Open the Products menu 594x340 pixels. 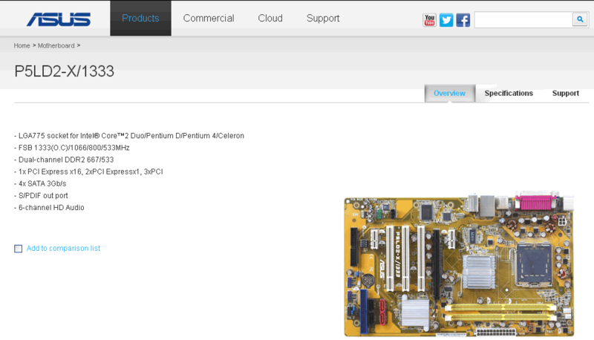coord(140,19)
